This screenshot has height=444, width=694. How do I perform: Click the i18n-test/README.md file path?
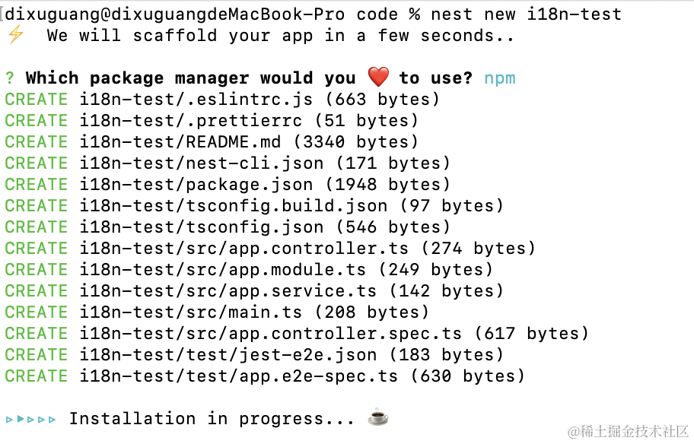tap(180, 141)
